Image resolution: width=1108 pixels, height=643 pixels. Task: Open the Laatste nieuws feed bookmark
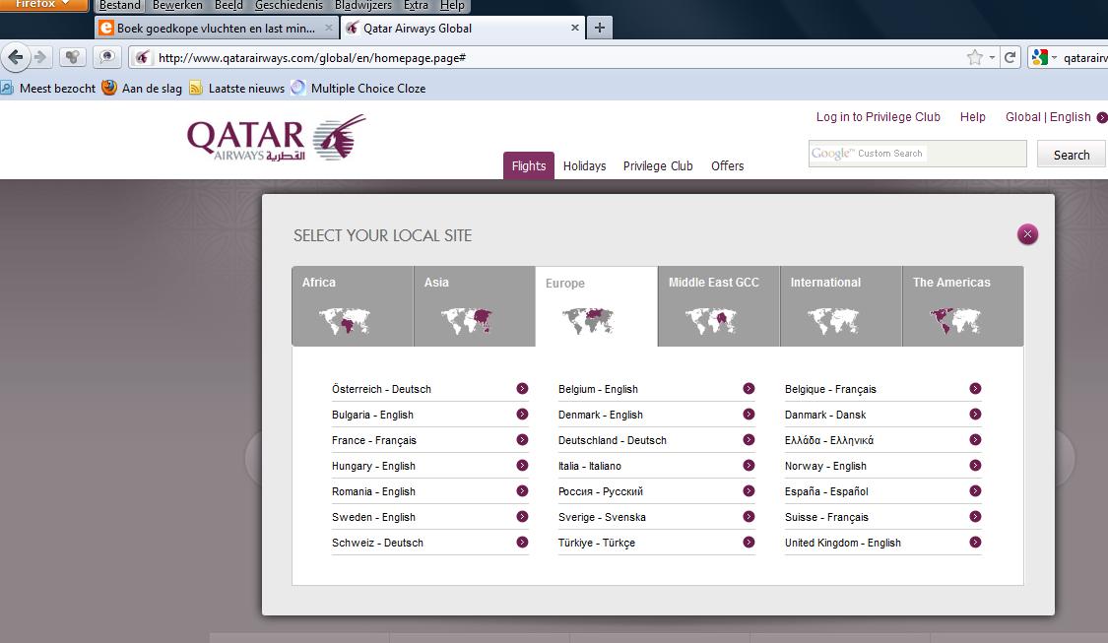pos(236,89)
